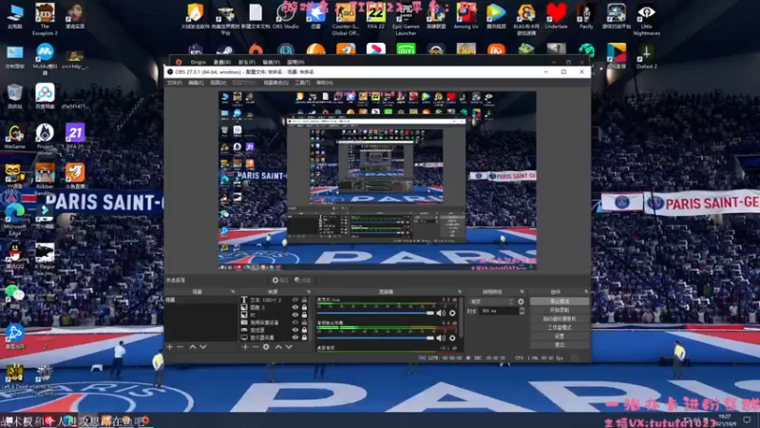Pop out the 场景 panel dock icon

[x=233, y=292]
